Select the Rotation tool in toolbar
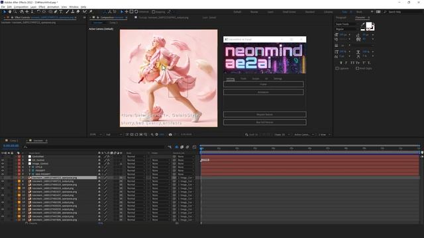The image size is (424, 238). (38, 12)
